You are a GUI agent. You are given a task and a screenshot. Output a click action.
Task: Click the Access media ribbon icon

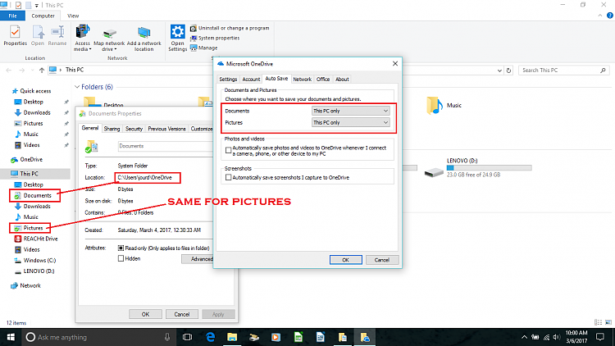coord(82,38)
